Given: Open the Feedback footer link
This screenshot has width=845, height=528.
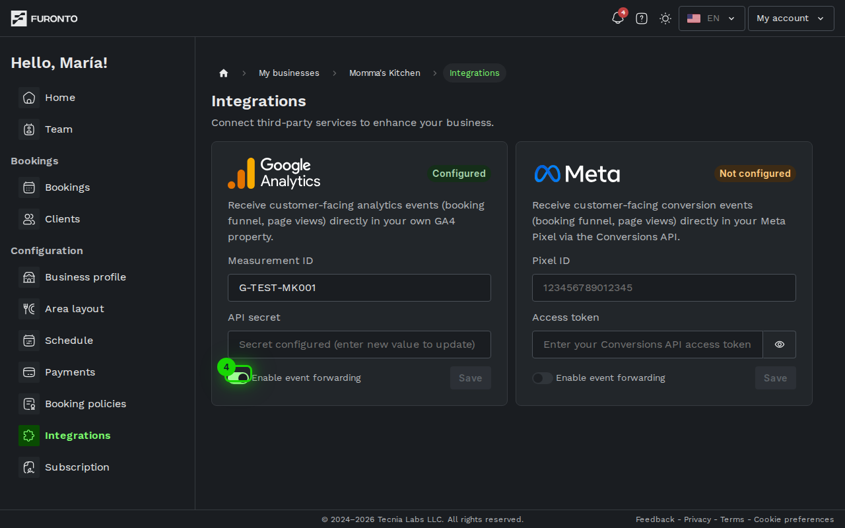Looking at the screenshot, I should pyautogui.click(x=655, y=519).
